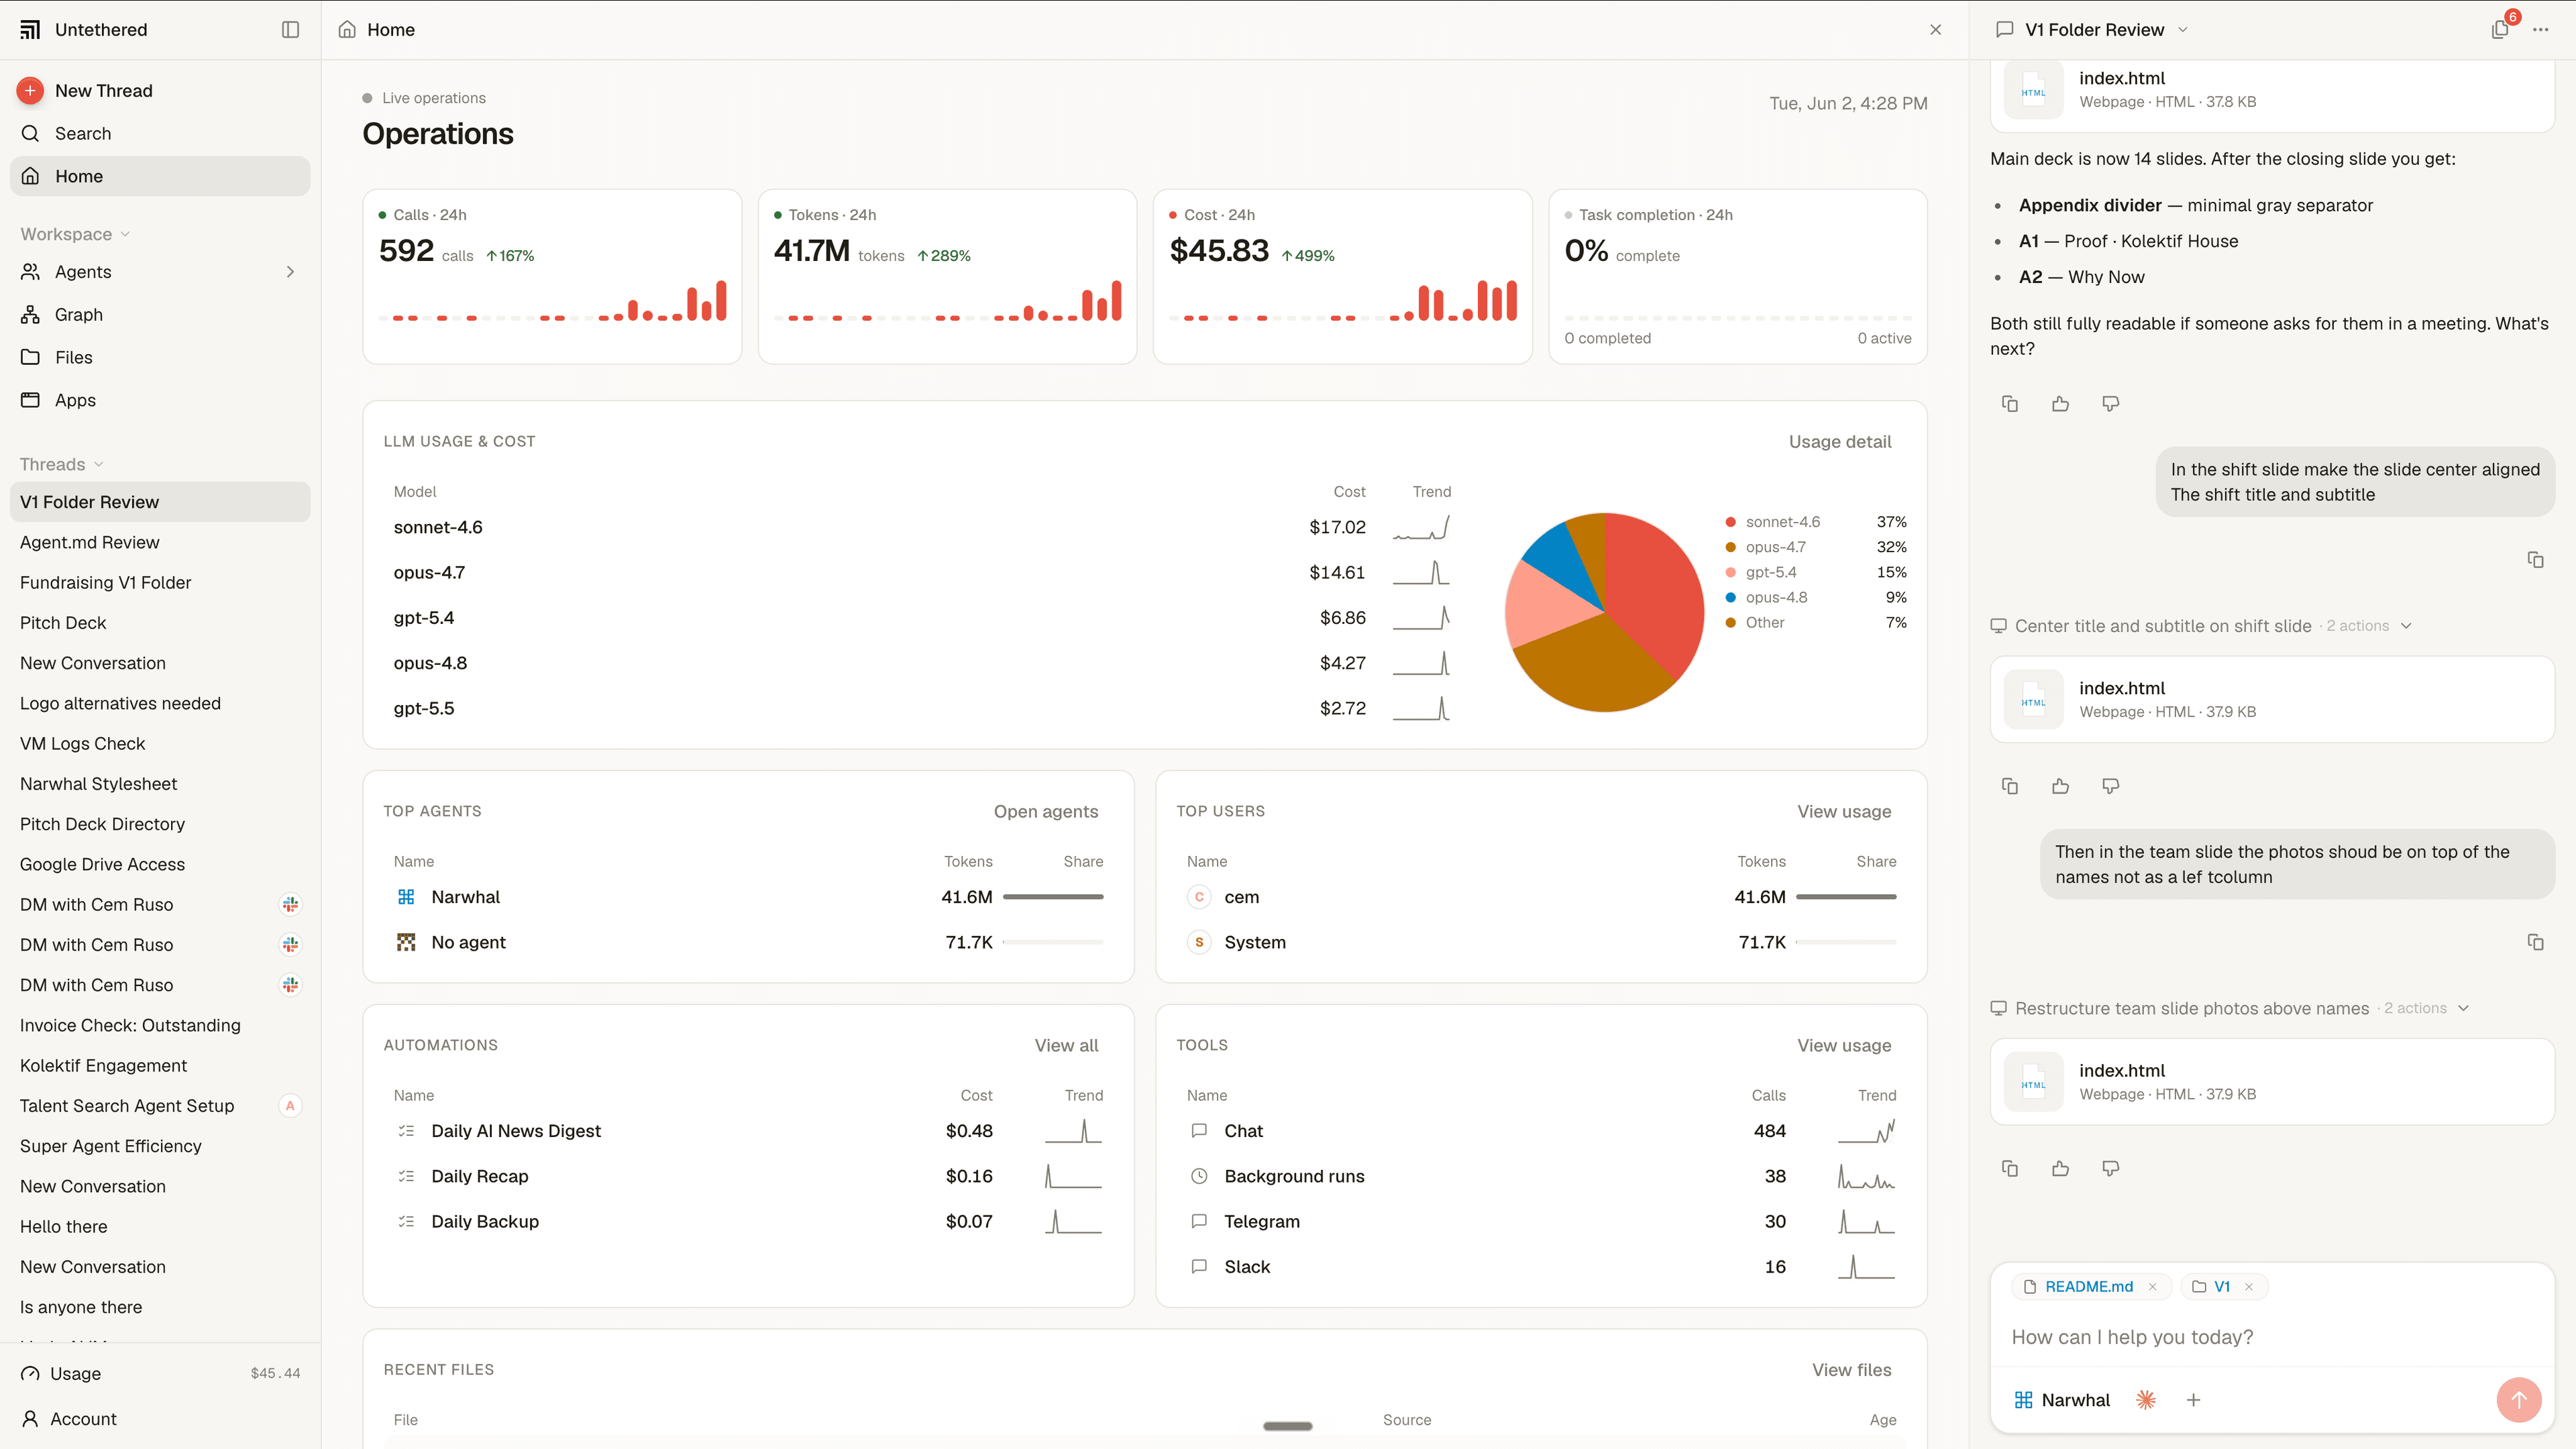Expand 'Restructure team slide photos' actions chevron
Viewport: 2576px width, 1449px height.
[2464, 1009]
